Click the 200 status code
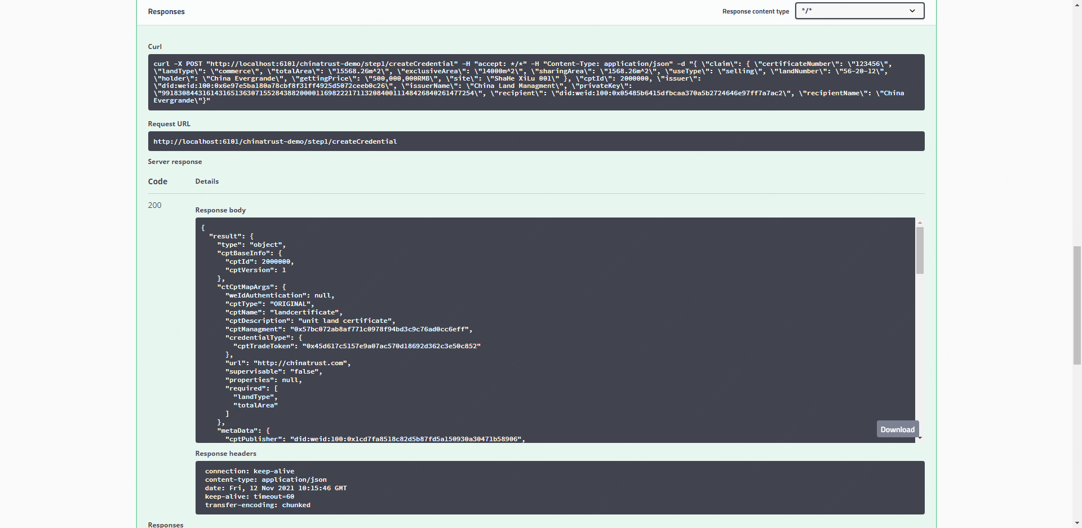1082x528 pixels. pyautogui.click(x=154, y=205)
